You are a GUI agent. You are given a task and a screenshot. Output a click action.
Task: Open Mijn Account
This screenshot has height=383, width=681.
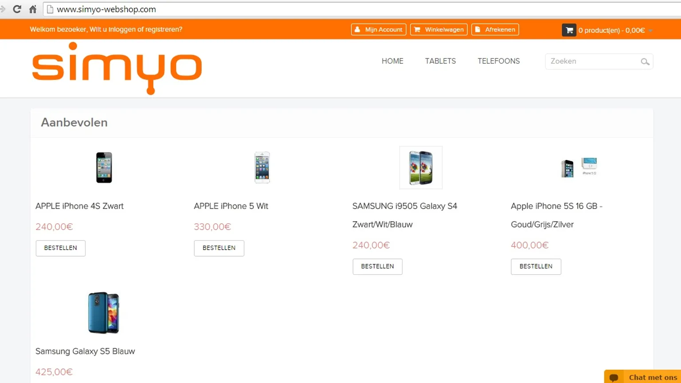pyautogui.click(x=379, y=30)
